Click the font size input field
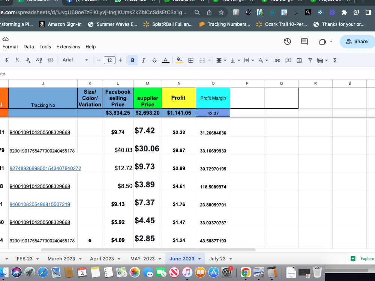This screenshot has height=281, width=375. [x=109, y=60]
